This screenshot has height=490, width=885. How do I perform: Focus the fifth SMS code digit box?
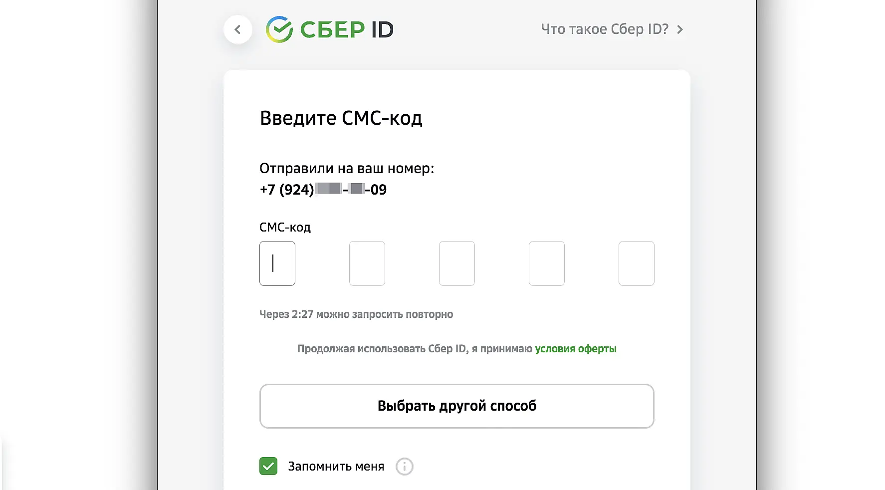[x=637, y=263]
